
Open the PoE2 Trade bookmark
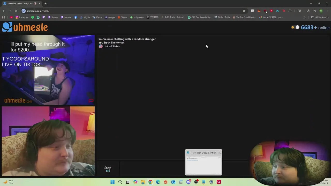(x=173, y=17)
